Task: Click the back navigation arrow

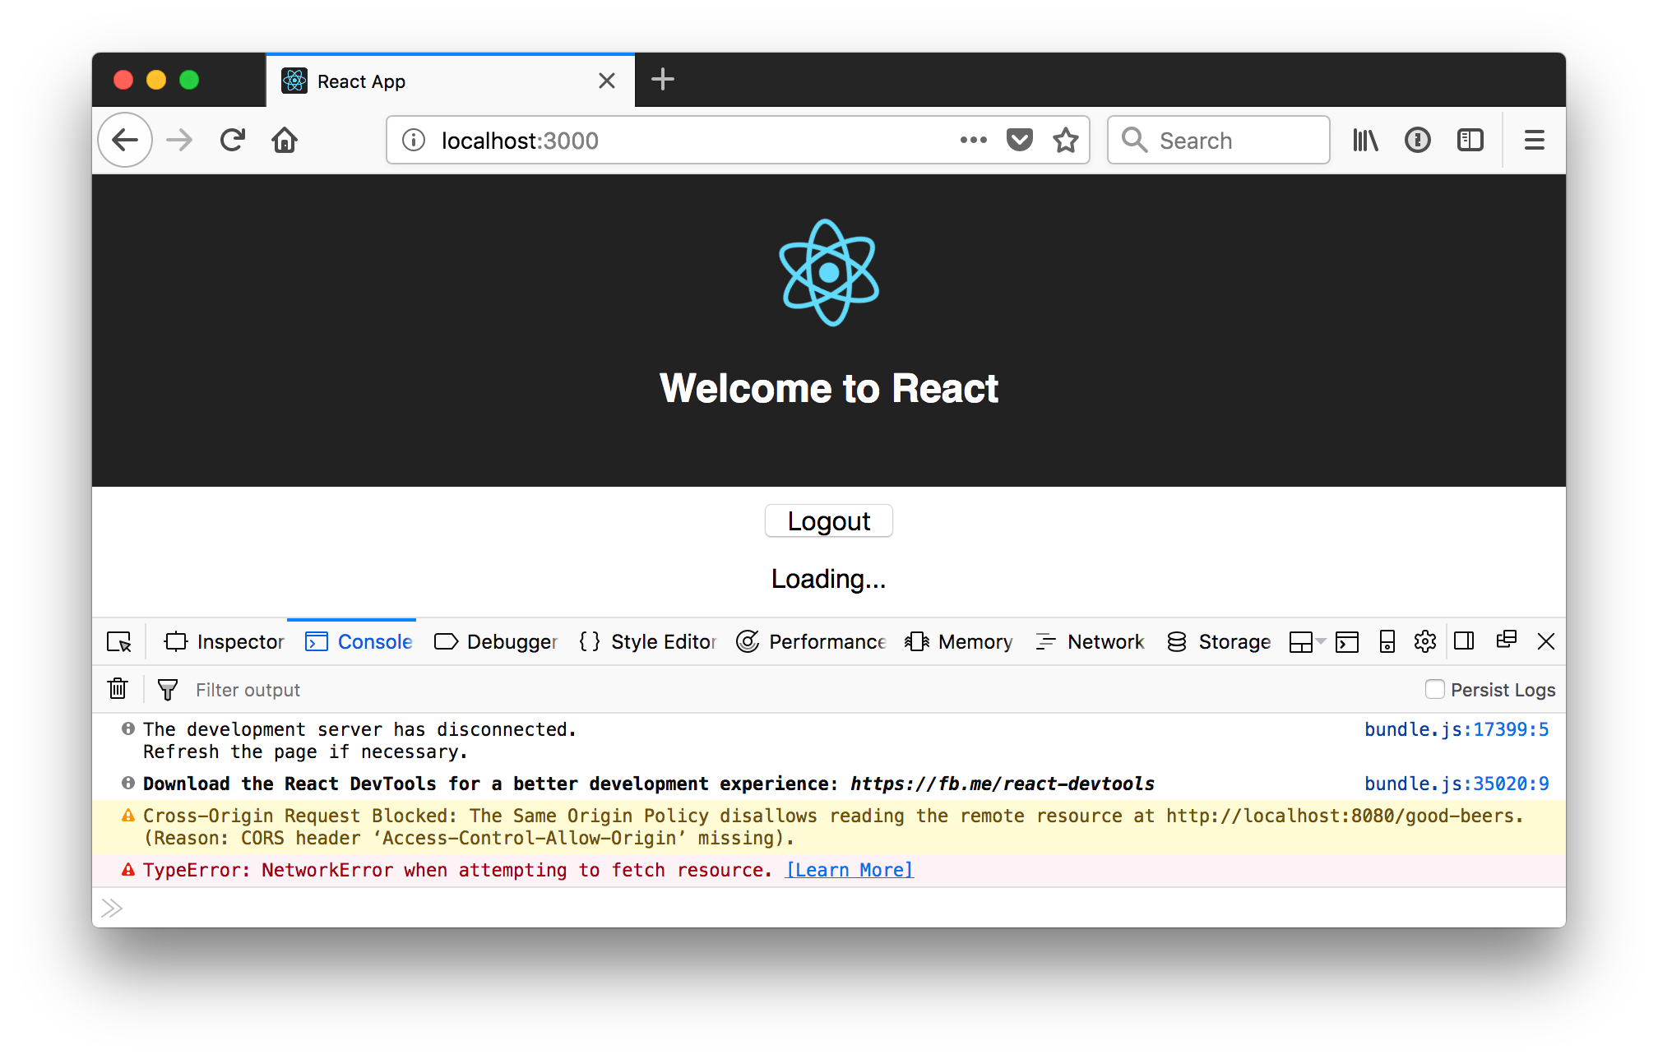Action: pyautogui.click(x=127, y=140)
